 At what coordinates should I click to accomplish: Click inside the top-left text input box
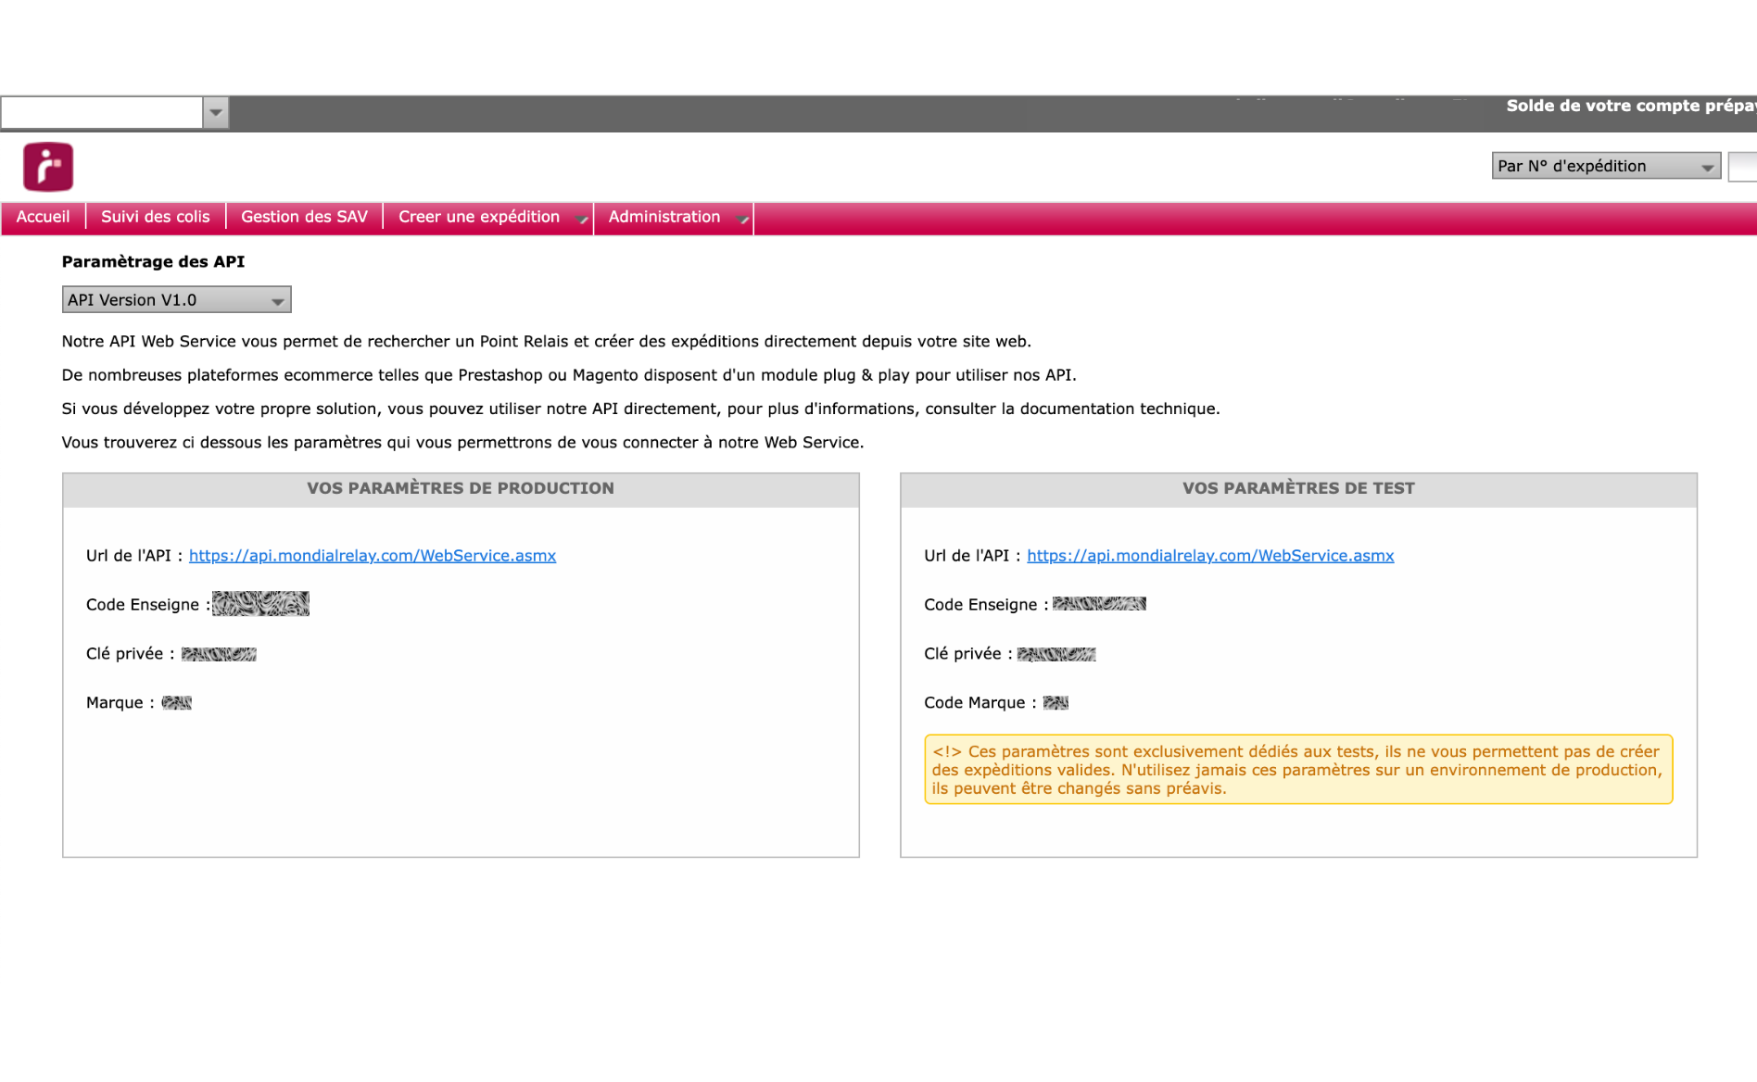[102, 112]
